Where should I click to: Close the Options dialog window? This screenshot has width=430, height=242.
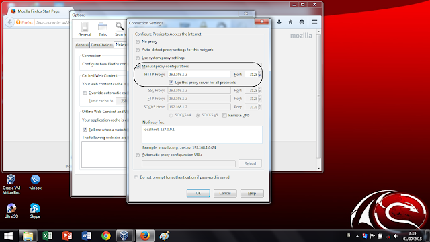click(x=246, y=13)
